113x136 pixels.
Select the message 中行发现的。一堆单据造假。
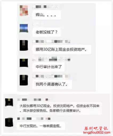tap(41, 126)
